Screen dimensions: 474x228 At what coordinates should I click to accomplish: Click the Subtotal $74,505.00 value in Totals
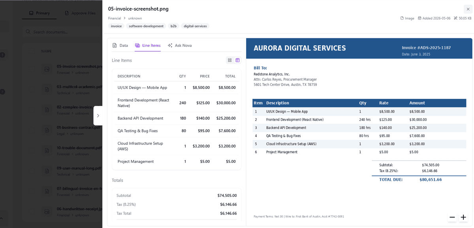click(x=227, y=196)
